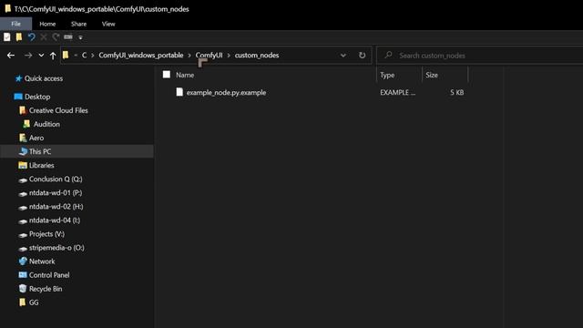Go back with the Back arrow
Viewport: 583px width, 328px height.
[x=11, y=56]
